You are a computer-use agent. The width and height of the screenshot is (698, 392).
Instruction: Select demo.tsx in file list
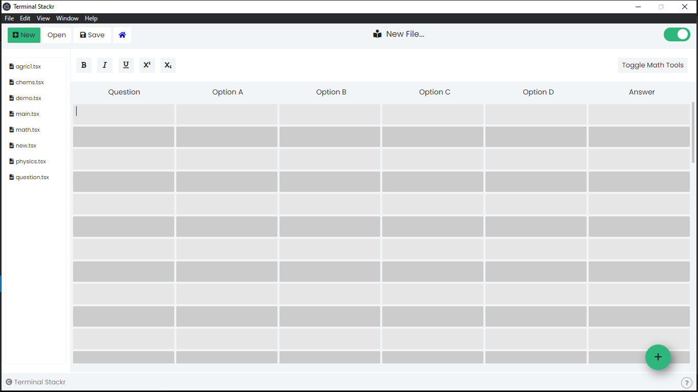pyautogui.click(x=29, y=98)
